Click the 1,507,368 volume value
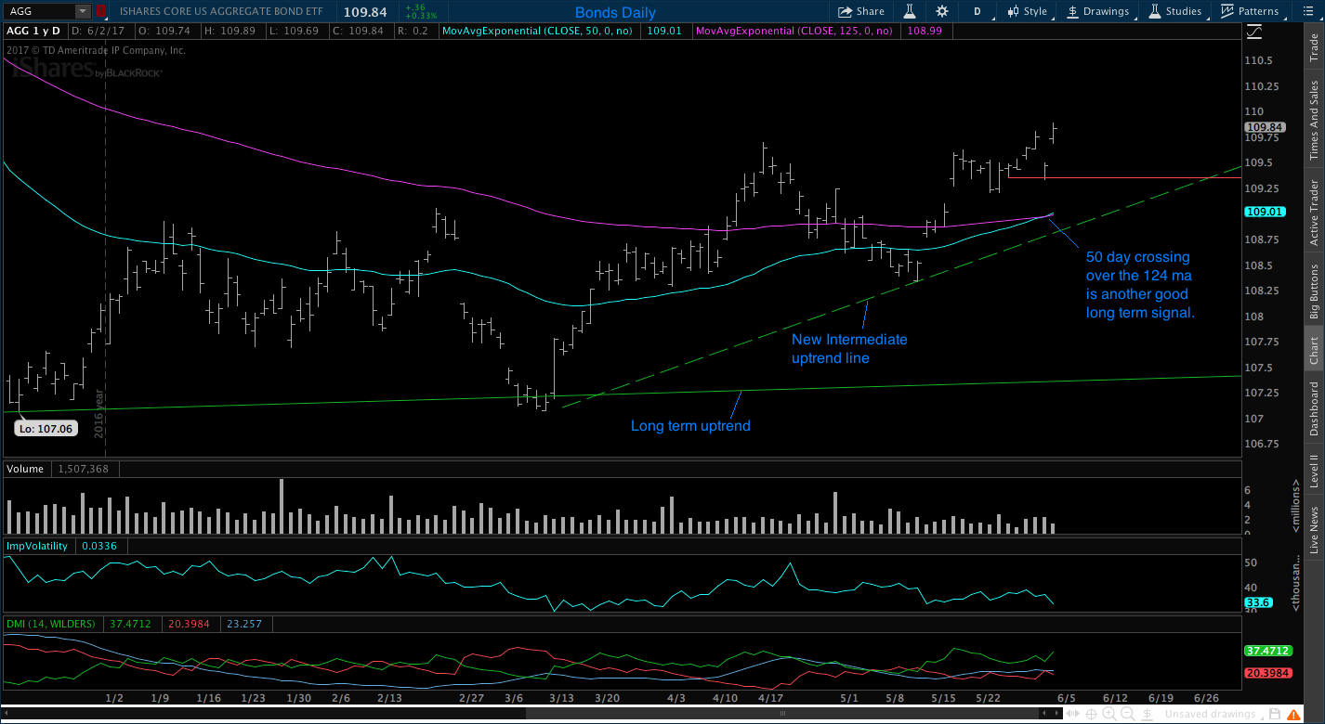The height and width of the screenshot is (724, 1325). click(x=83, y=469)
